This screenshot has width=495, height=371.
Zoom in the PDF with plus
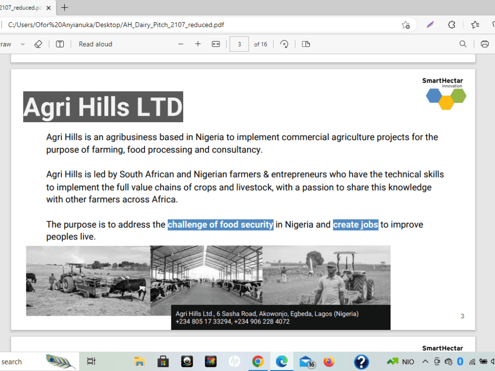pos(198,44)
